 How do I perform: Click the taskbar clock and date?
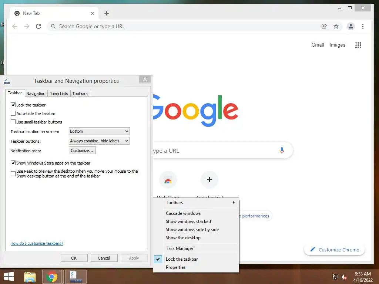point(363,277)
